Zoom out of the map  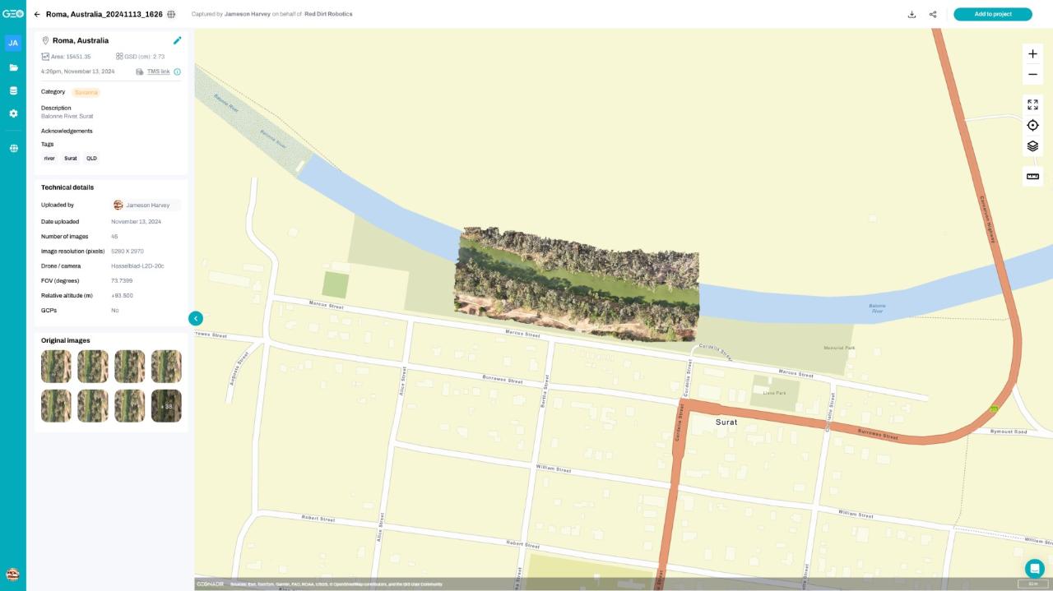1032,75
